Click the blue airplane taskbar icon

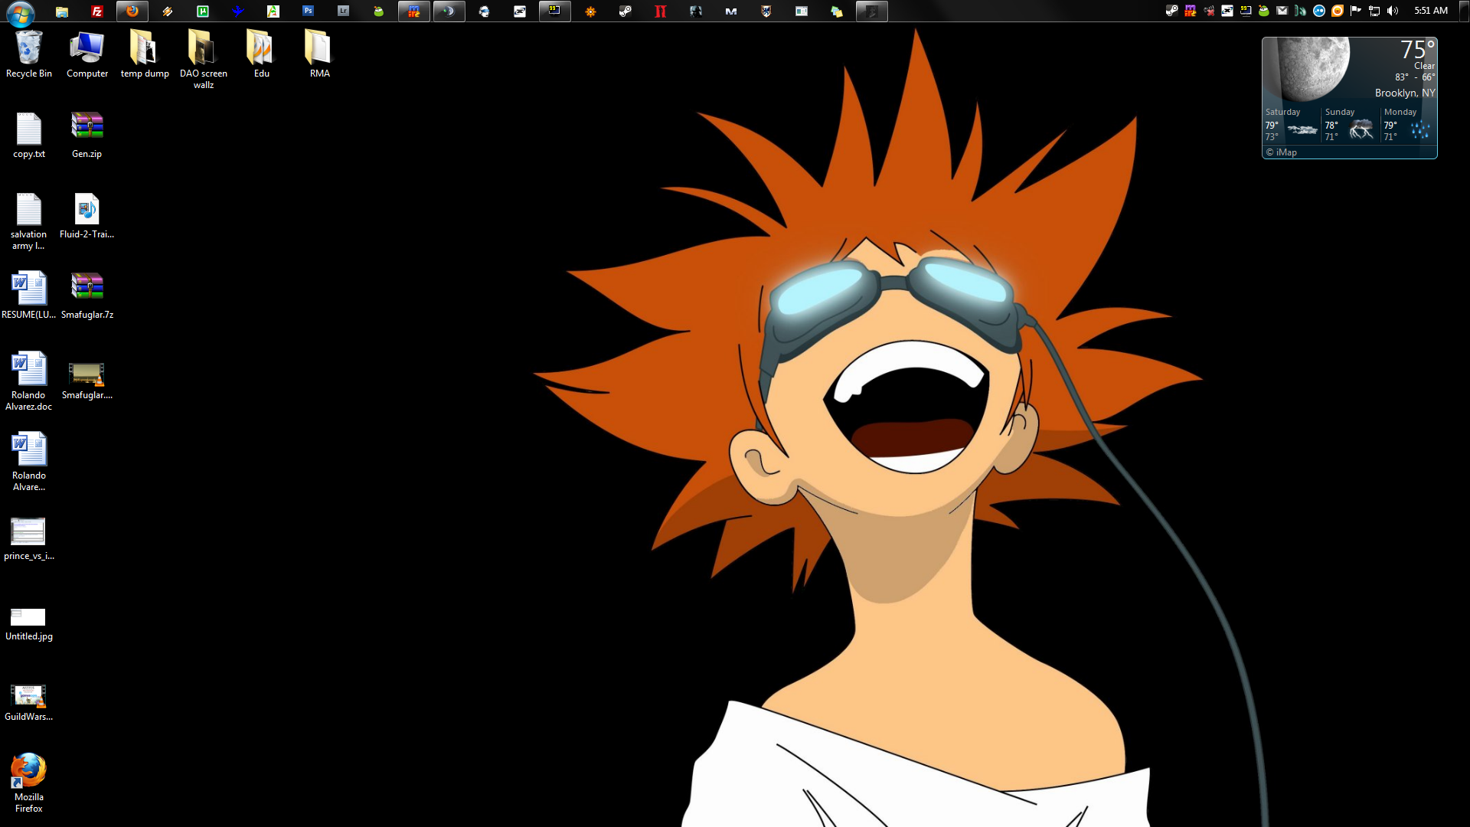238,11
